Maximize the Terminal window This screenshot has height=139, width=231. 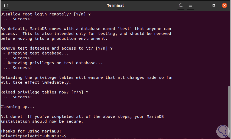click(214, 5)
